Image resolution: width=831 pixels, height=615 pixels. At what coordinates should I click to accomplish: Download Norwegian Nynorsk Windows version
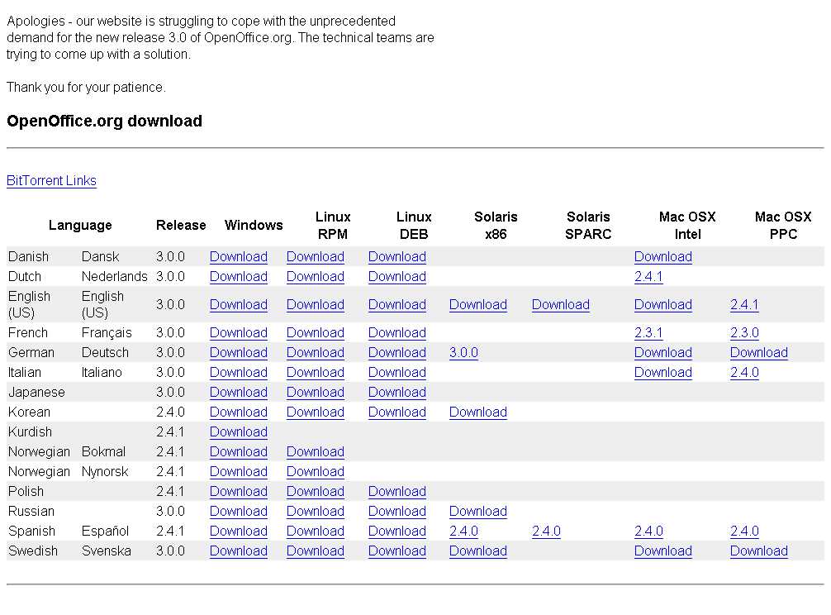(239, 472)
